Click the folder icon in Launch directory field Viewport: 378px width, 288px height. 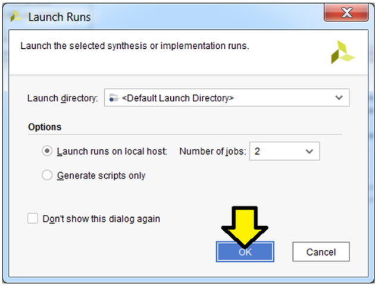point(113,98)
